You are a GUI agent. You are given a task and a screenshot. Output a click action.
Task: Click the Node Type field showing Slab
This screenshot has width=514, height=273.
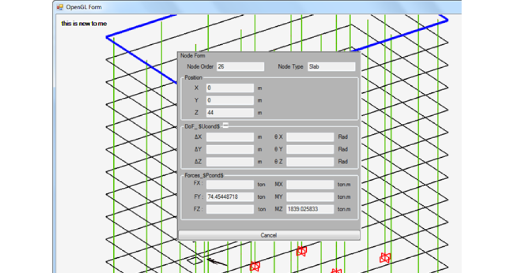click(331, 67)
